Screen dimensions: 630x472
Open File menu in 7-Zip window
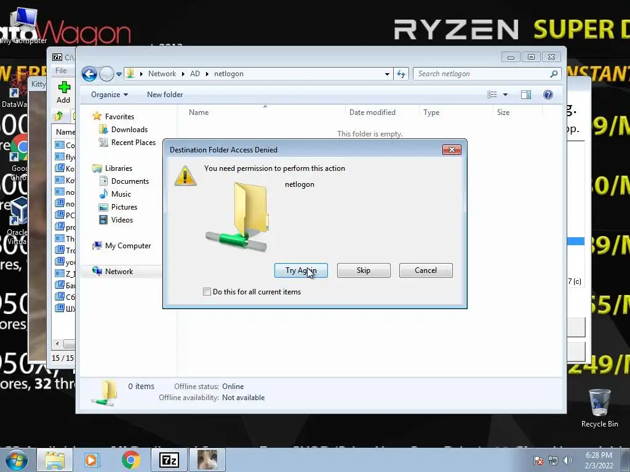[x=61, y=71]
